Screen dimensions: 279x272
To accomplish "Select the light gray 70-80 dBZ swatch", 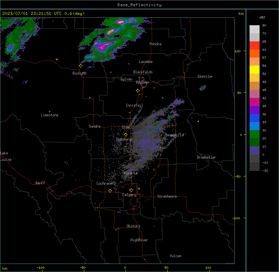I will pyautogui.click(x=254, y=29).
